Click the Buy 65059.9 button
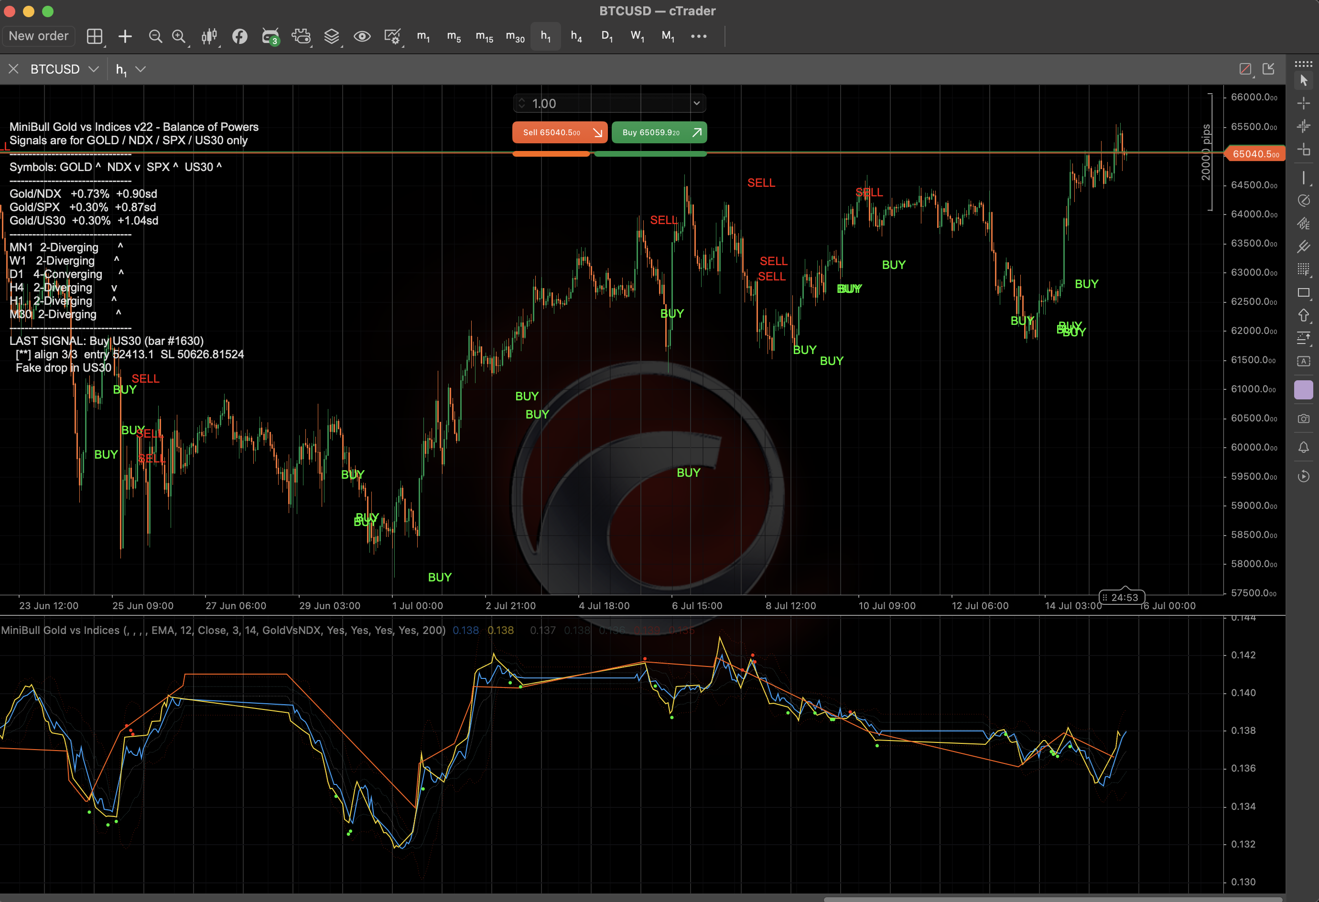The height and width of the screenshot is (902, 1319). pyautogui.click(x=659, y=132)
